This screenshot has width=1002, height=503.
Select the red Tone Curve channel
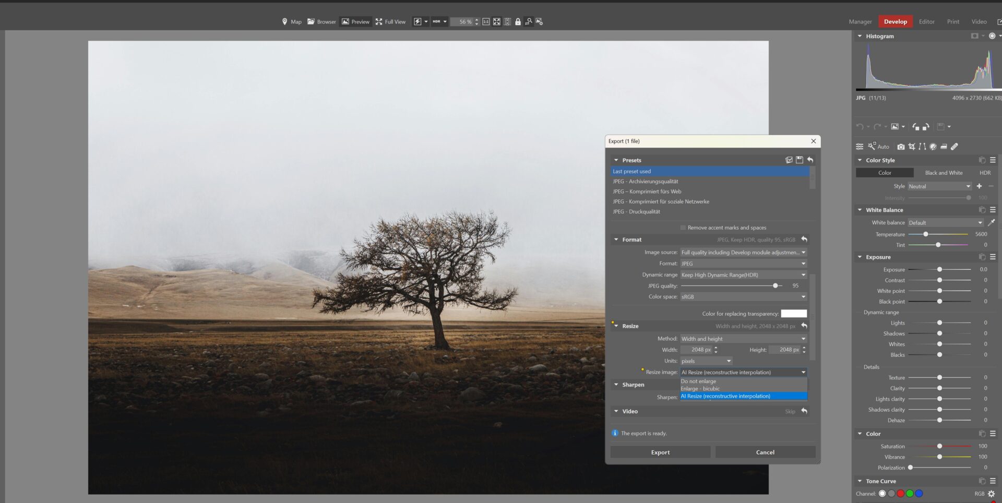click(x=900, y=494)
